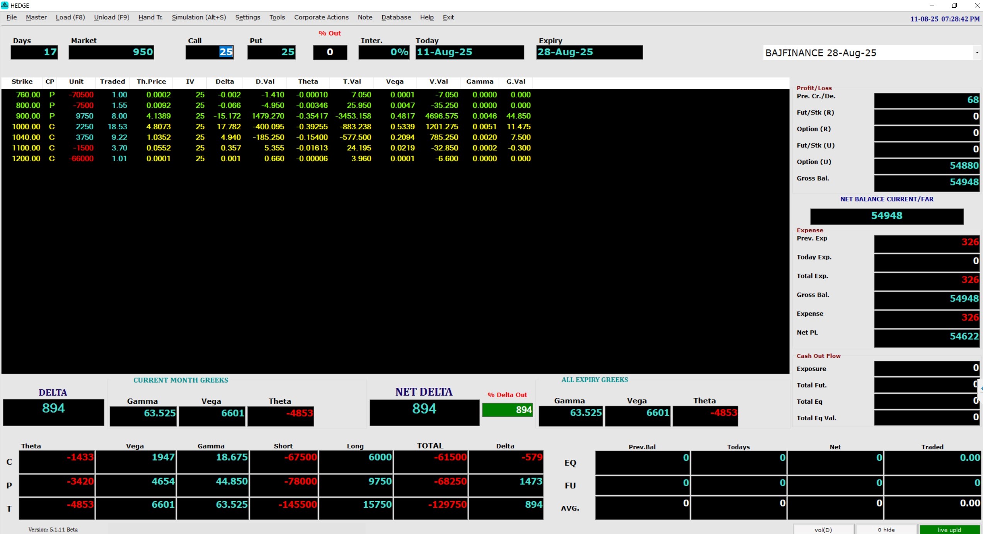Click the Th.Price column header
This screenshot has width=983, height=534.
[151, 82]
